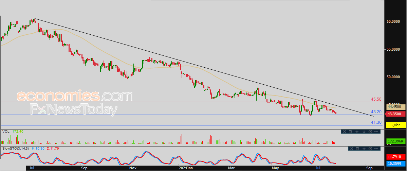Open more options of SlowSTO panel
The width and height of the screenshot is (407, 171).
(376, 149)
